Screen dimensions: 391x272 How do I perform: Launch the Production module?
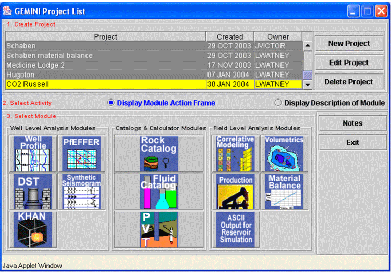click(236, 191)
